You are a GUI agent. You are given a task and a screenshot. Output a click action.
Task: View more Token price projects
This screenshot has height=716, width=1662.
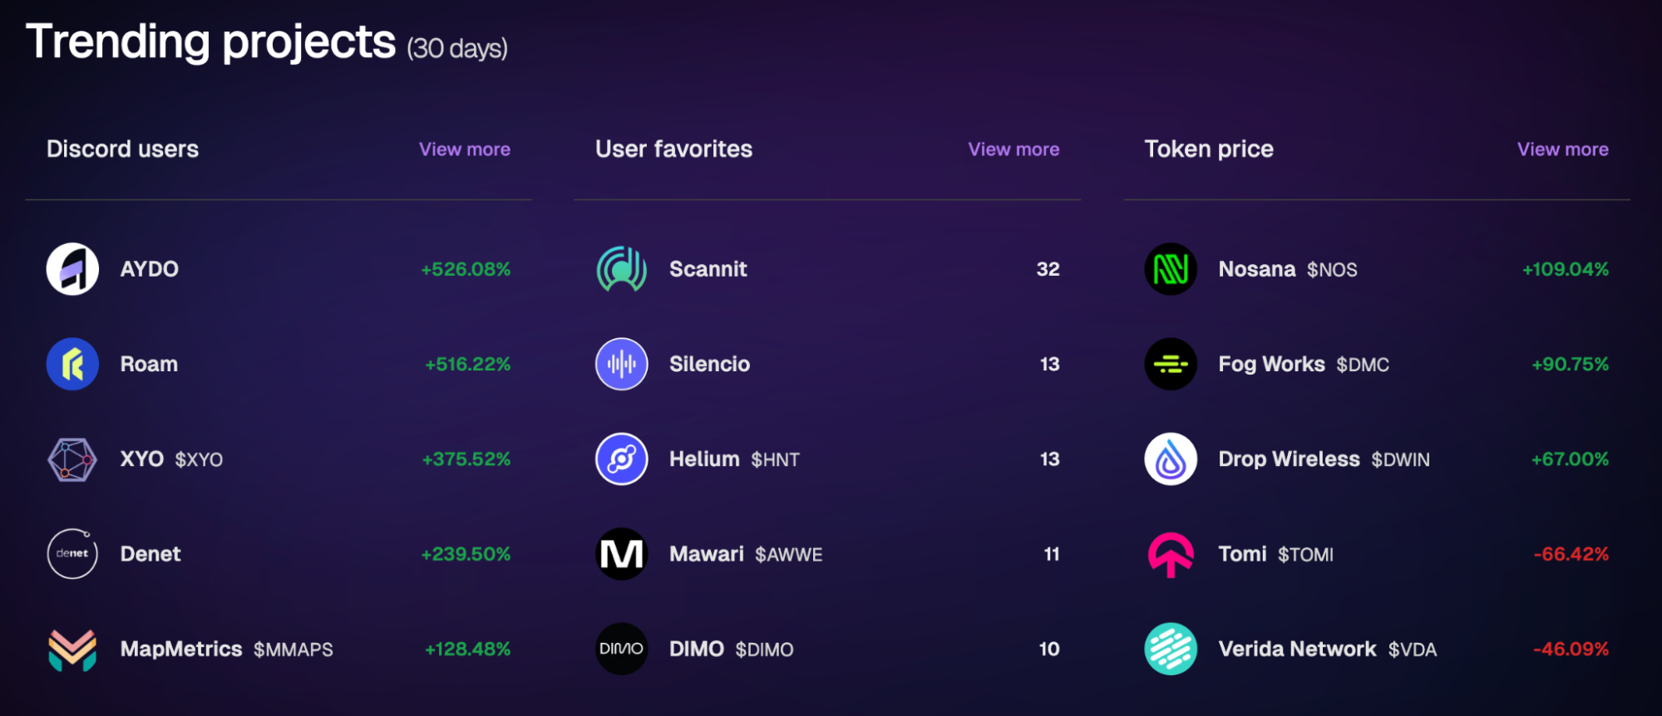coord(1563,150)
